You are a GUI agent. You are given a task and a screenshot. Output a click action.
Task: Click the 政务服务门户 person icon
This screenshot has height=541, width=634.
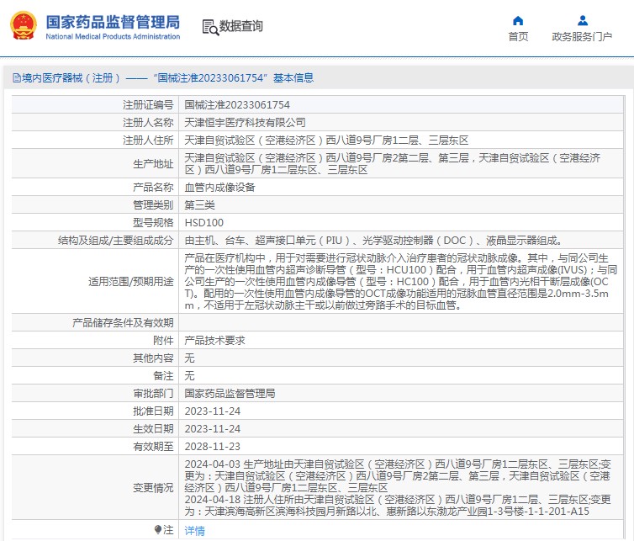point(582,20)
